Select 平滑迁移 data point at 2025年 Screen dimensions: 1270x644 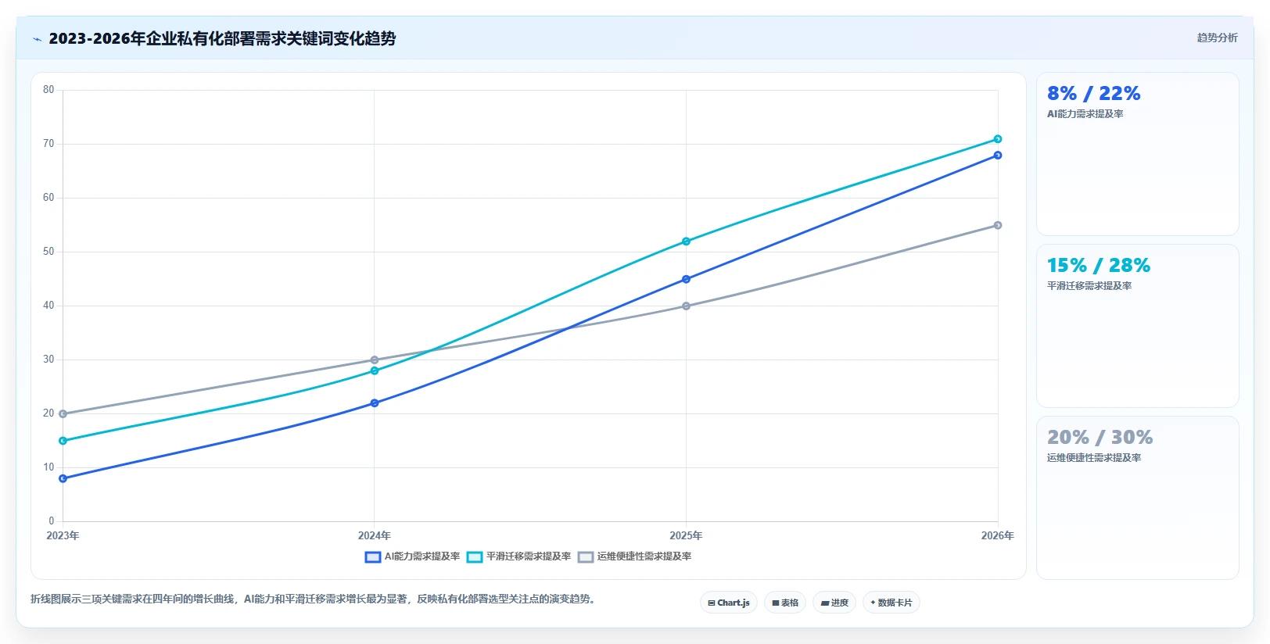coord(686,241)
